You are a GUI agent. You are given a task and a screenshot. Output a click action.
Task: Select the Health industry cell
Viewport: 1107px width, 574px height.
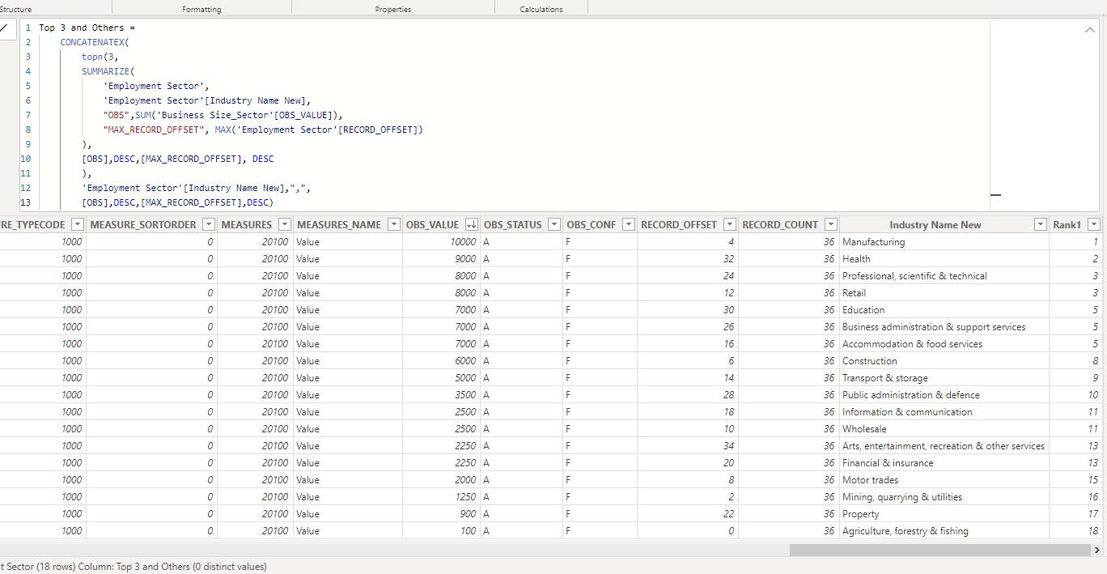click(x=944, y=259)
